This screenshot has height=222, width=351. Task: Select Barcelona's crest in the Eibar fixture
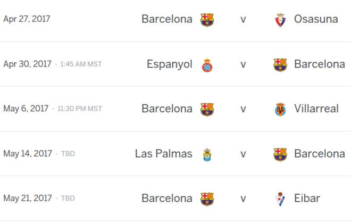(x=207, y=199)
